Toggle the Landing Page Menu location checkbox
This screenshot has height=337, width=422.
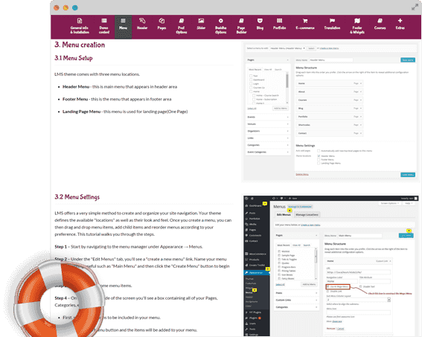(319, 163)
